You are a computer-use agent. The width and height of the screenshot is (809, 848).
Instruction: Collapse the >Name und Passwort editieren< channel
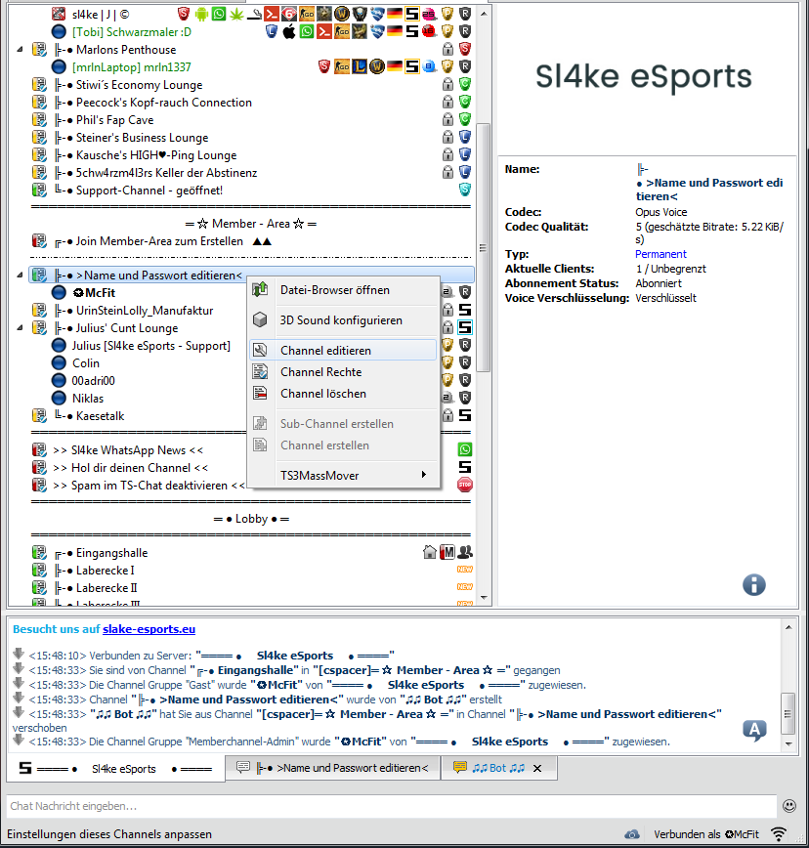(20, 276)
